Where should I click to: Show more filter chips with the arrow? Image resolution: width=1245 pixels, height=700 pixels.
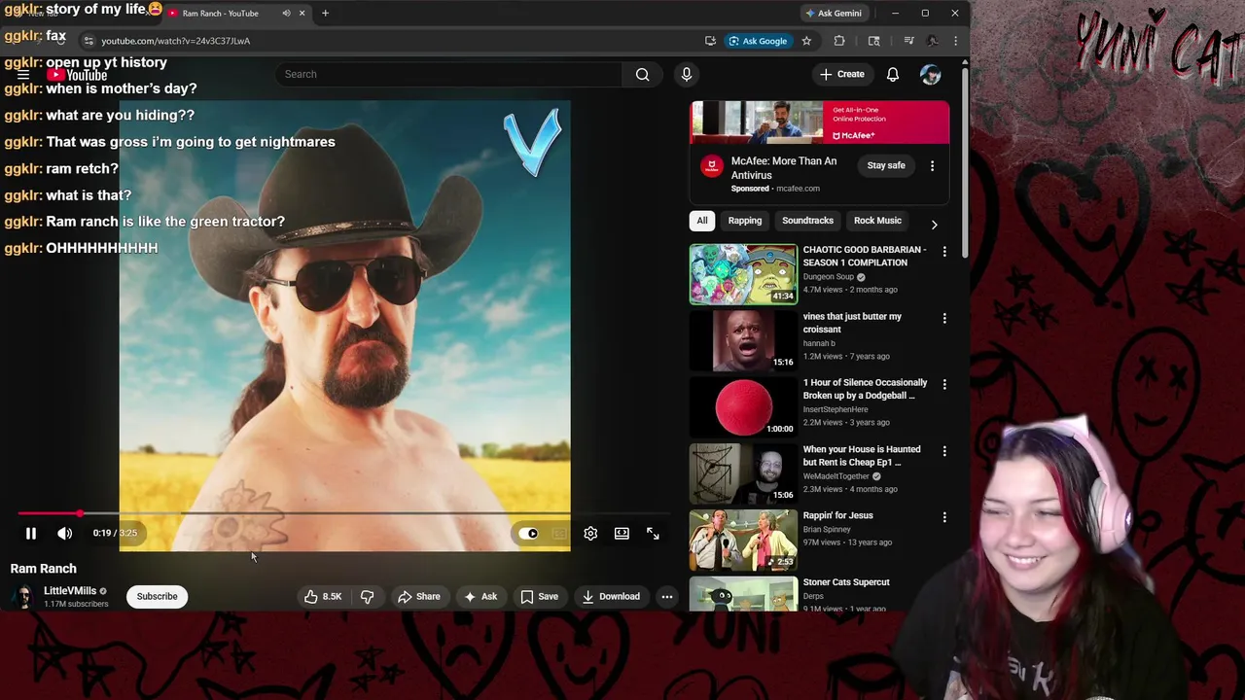coord(935,225)
